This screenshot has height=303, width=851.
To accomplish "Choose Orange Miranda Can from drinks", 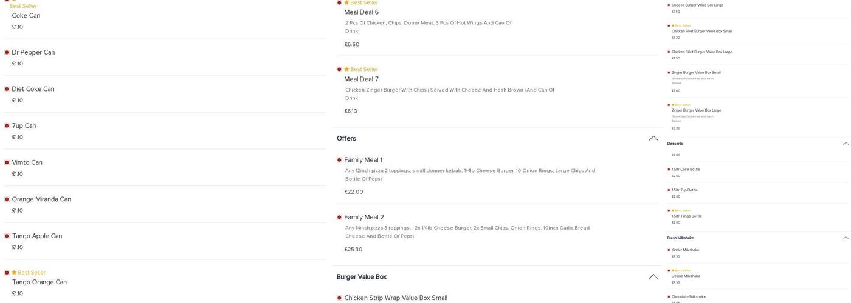I will click(41, 199).
